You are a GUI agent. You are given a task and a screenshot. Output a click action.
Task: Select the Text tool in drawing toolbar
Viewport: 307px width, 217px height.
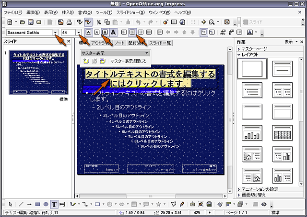[x=54, y=204]
